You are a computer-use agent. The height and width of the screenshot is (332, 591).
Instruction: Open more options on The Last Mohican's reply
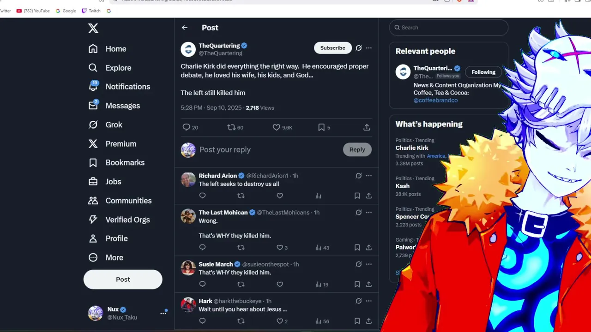(369, 213)
